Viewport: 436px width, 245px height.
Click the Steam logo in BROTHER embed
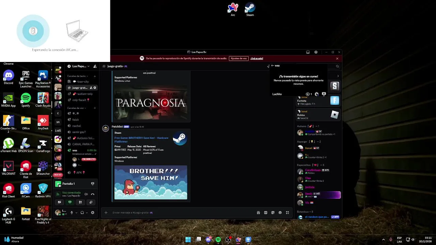(180, 138)
